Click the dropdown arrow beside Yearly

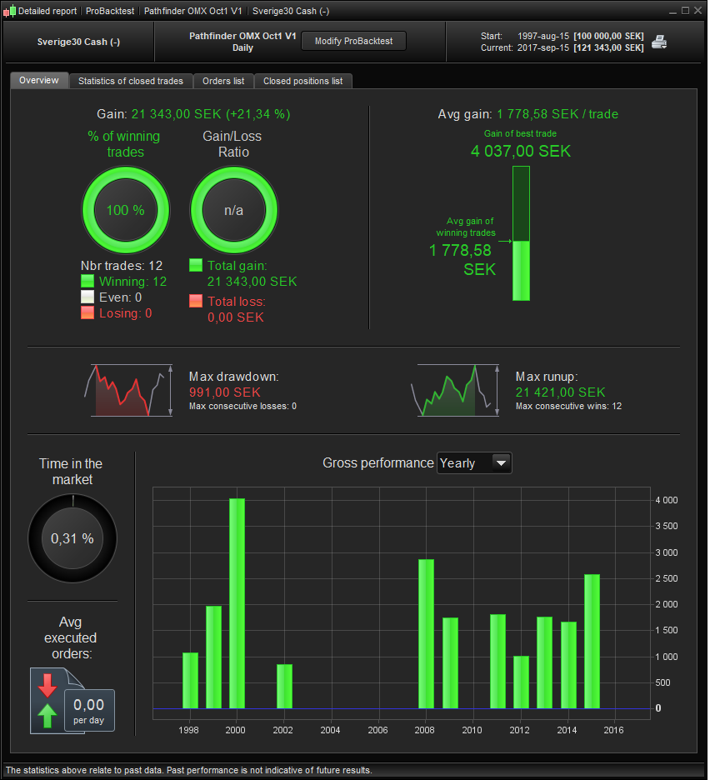tap(501, 463)
